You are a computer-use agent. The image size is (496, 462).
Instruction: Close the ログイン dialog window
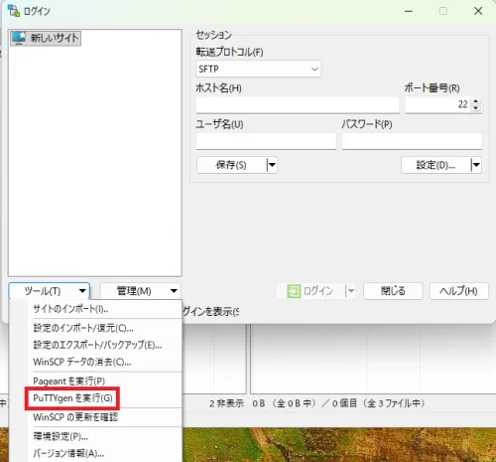point(478,11)
